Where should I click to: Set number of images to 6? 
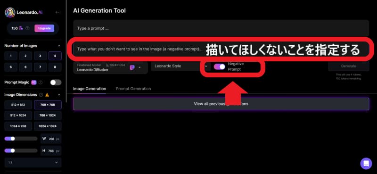[x=25, y=67]
